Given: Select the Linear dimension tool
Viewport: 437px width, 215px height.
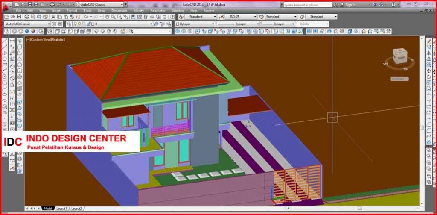Looking at the screenshot, I should click(x=12, y=41).
